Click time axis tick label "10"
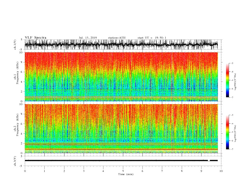The image size is (249, 192). 221,171
